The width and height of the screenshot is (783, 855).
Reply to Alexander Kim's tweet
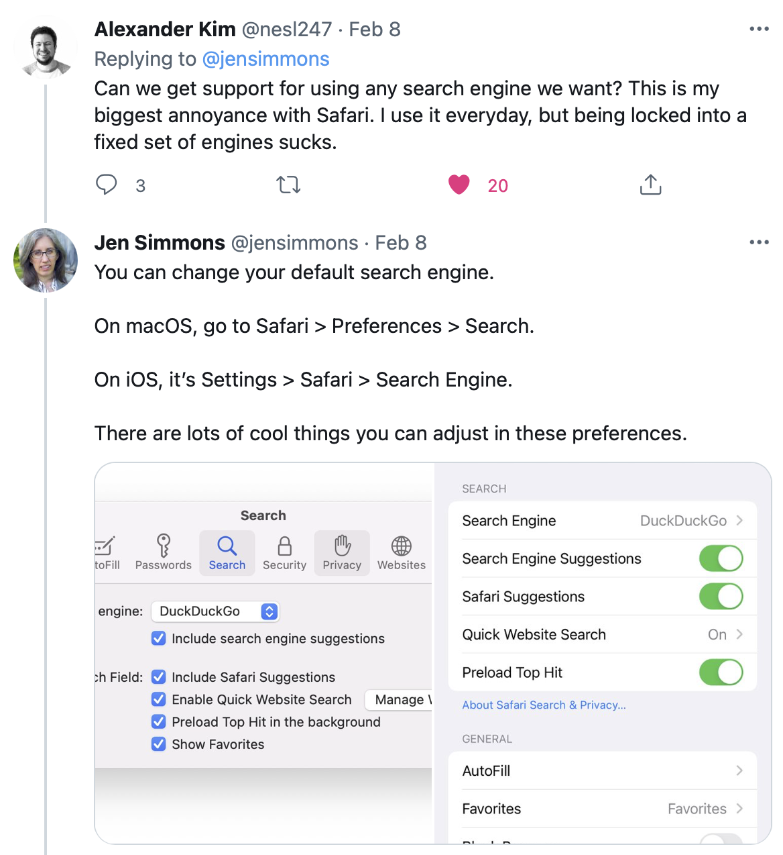(x=107, y=185)
